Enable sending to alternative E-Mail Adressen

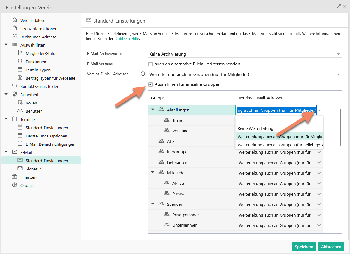click(150, 64)
